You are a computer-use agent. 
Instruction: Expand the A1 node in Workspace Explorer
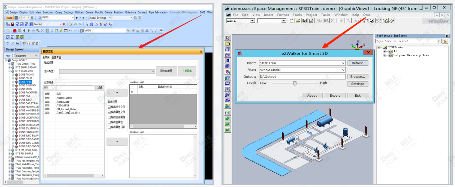coord(385,51)
